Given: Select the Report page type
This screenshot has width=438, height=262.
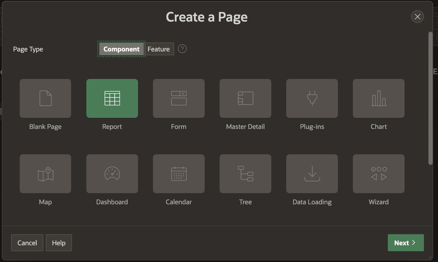Looking at the screenshot, I should pos(112,98).
